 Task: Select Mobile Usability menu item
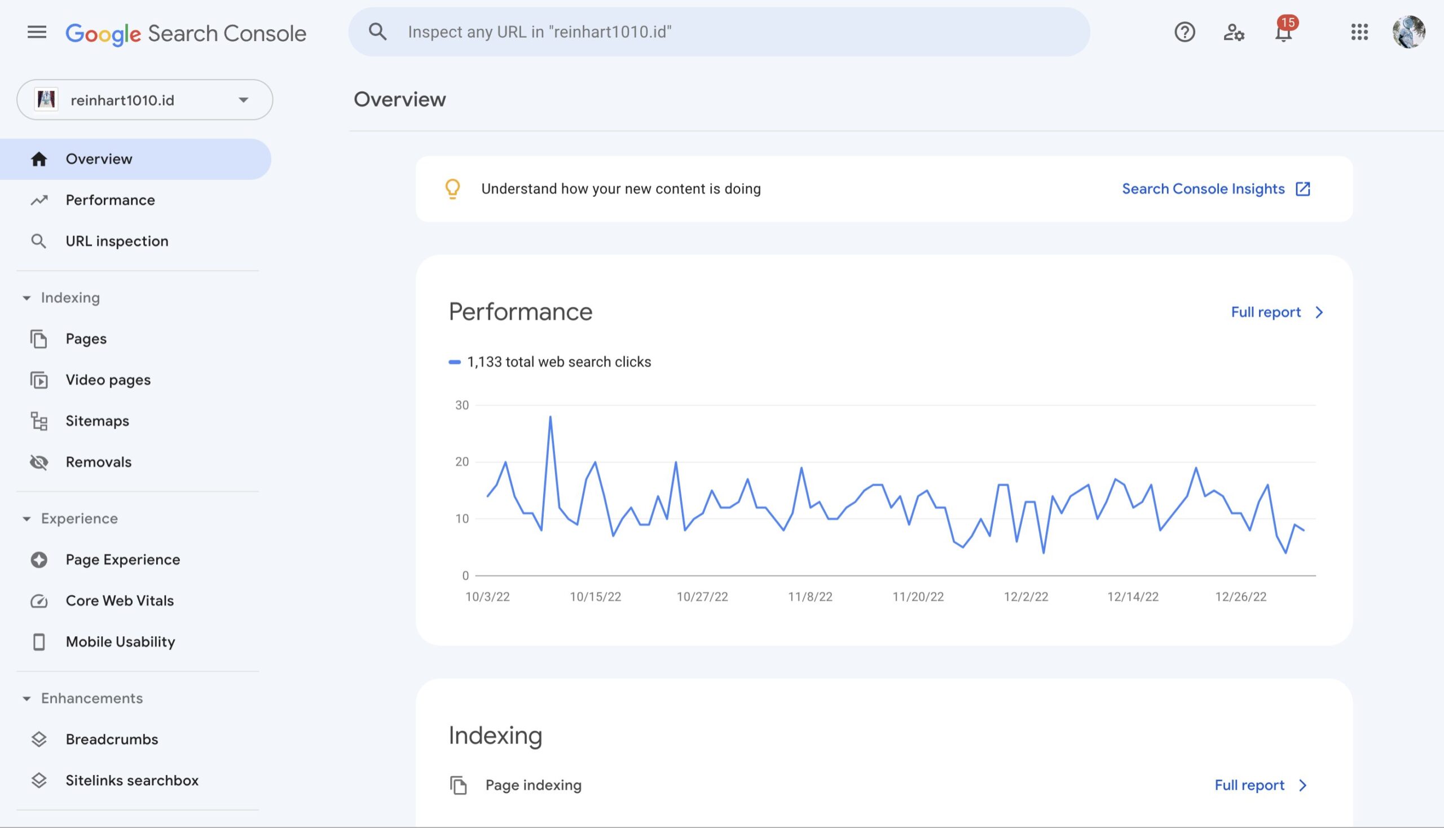tap(120, 641)
